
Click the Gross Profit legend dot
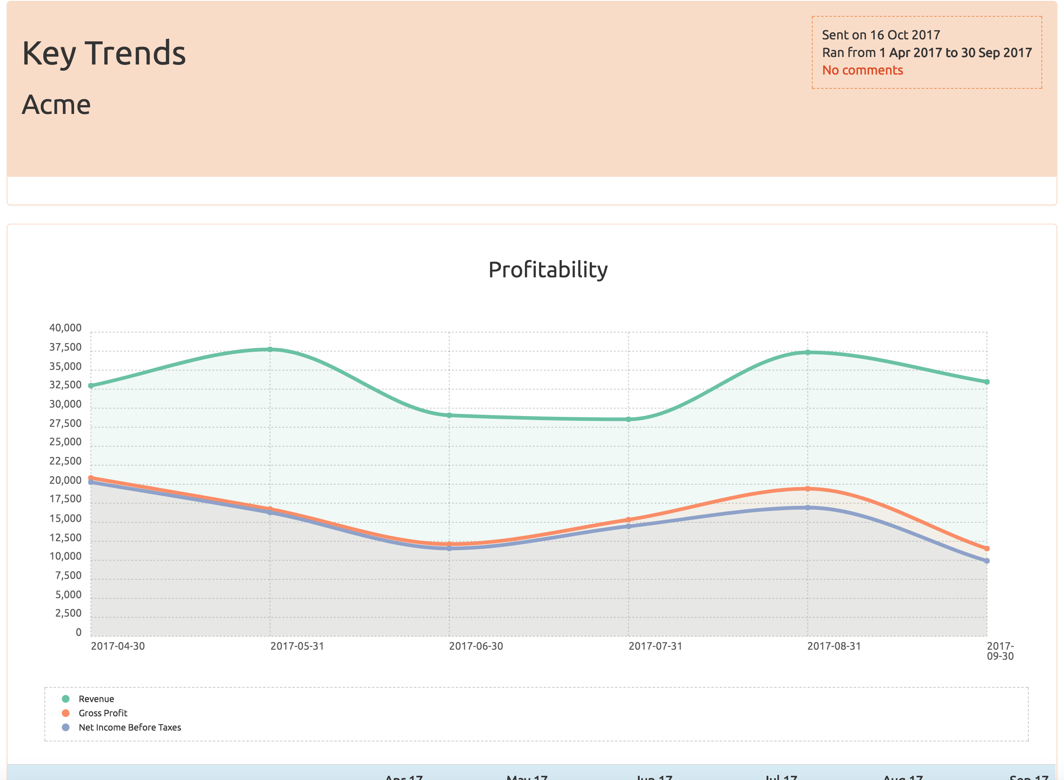(x=66, y=713)
